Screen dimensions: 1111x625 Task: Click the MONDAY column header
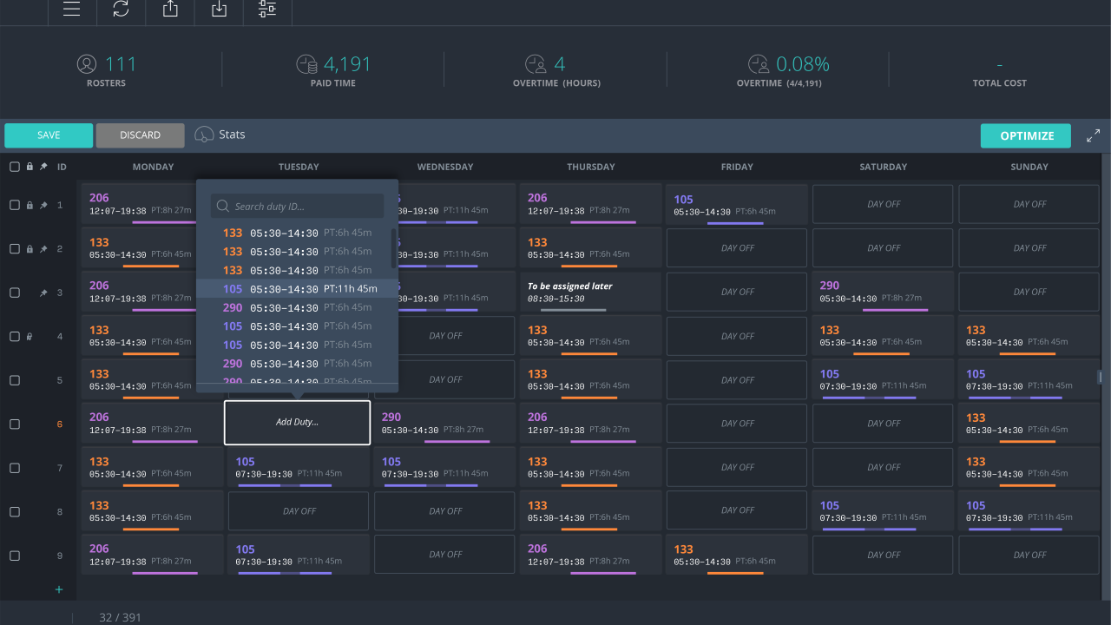(x=153, y=166)
